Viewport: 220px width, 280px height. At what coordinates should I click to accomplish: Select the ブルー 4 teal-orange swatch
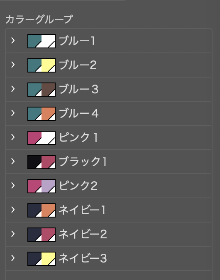42,114
